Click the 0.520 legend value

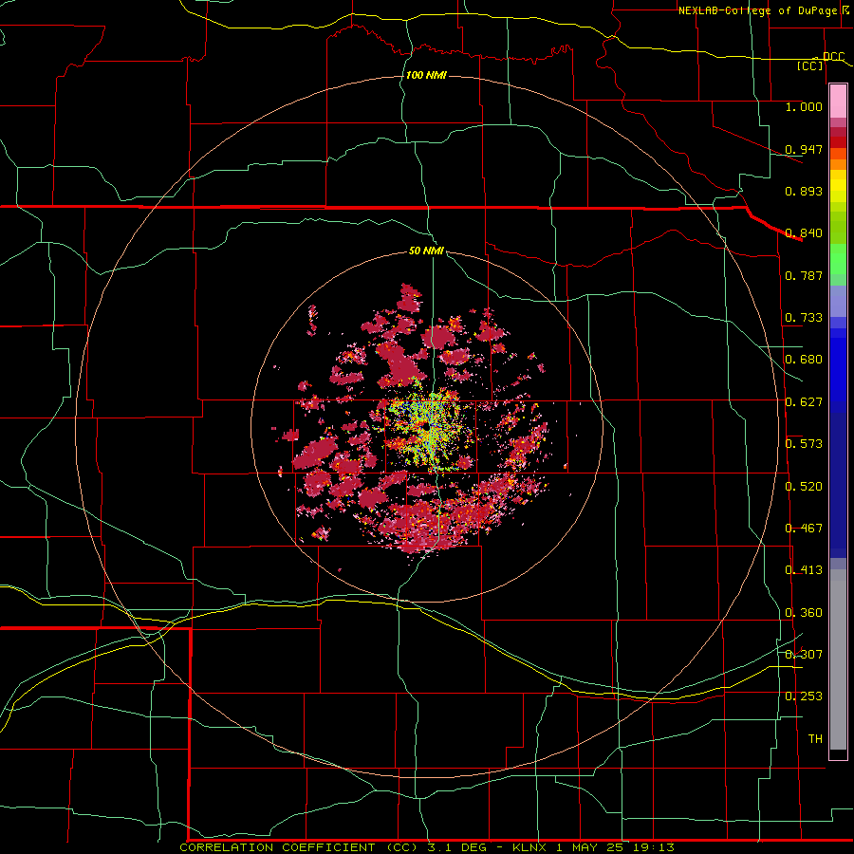click(x=804, y=487)
